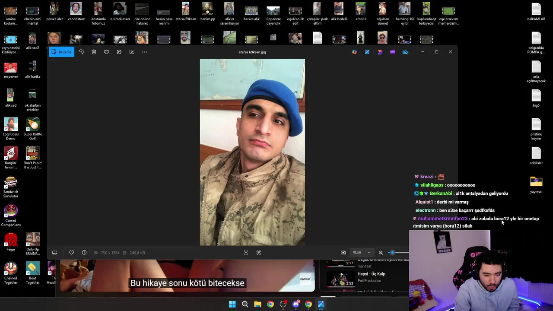Click the Poll Production channel name
Image resolution: width=553 pixels, height=311 pixels.
[x=369, y=281]
